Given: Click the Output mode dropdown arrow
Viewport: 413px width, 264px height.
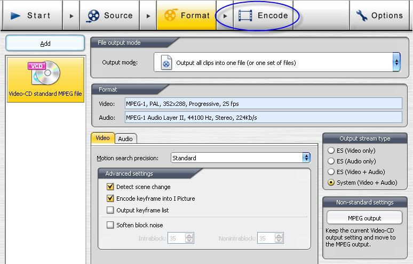Looking at the screenshot, I should pos(396,62).
